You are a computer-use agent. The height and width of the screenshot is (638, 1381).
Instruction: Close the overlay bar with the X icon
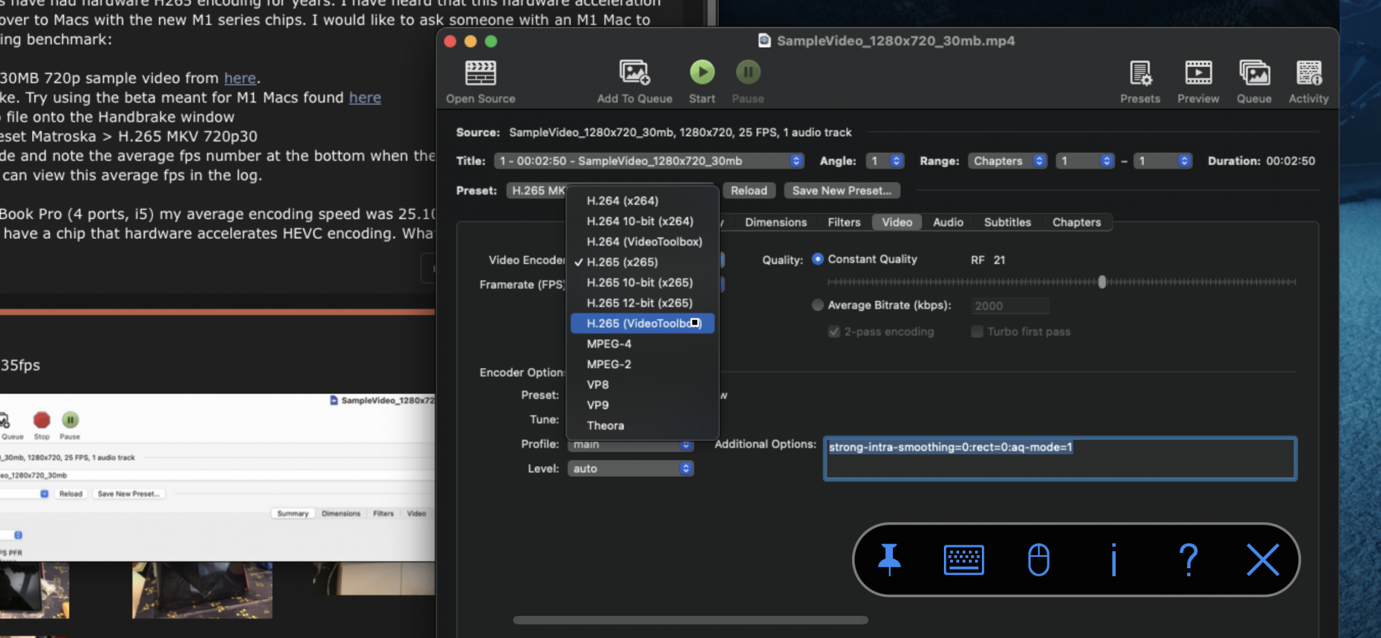coord(1263,559)
